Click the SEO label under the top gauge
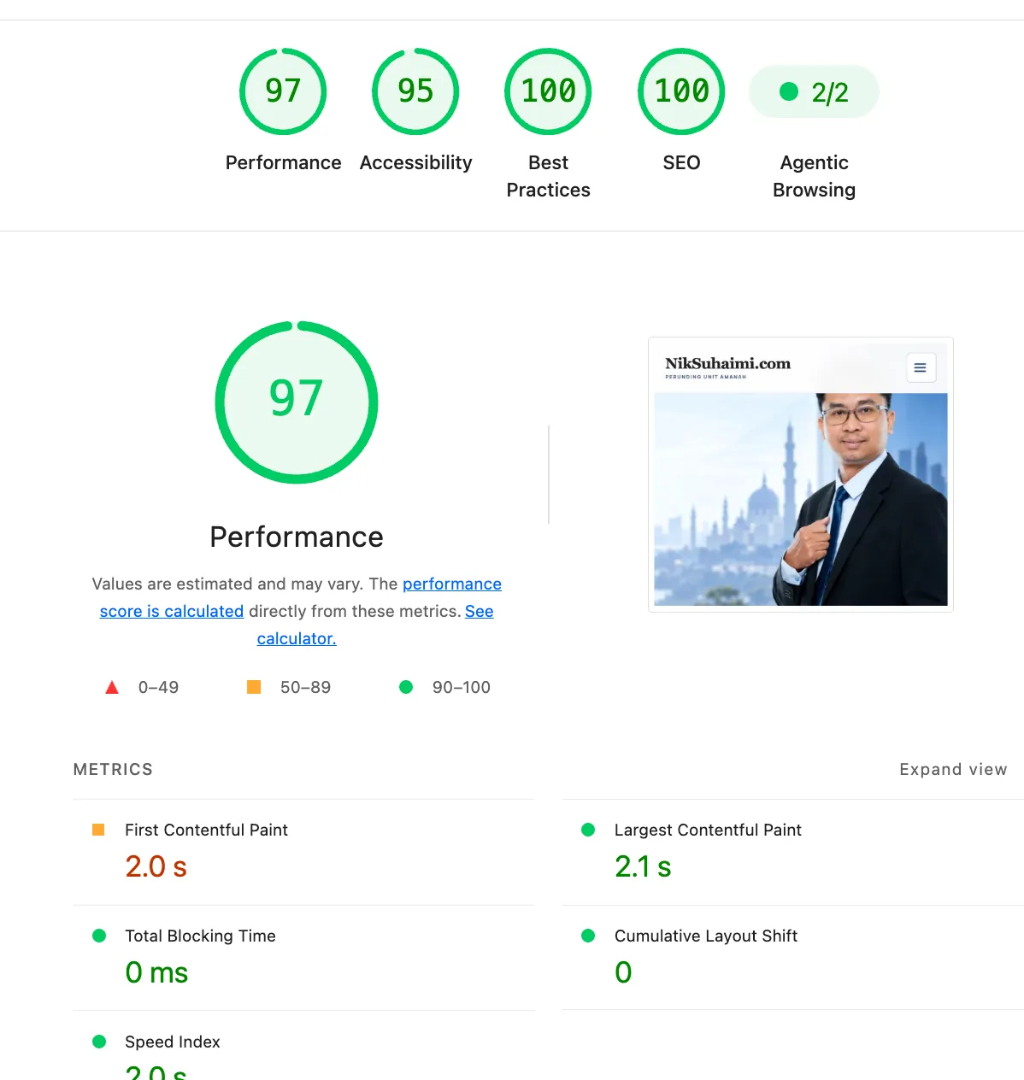 coord(681,162)
